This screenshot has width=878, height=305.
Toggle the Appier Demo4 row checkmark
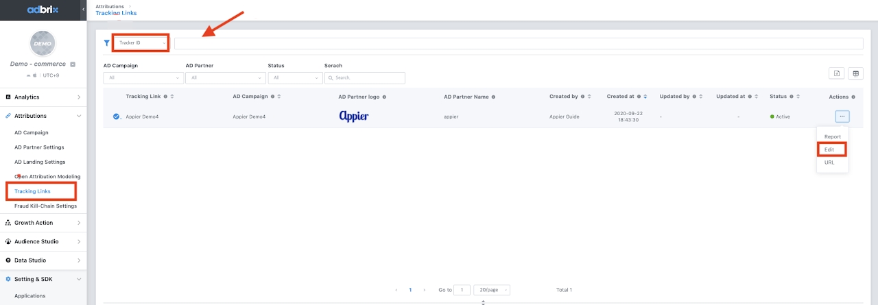tap(117, 117)
